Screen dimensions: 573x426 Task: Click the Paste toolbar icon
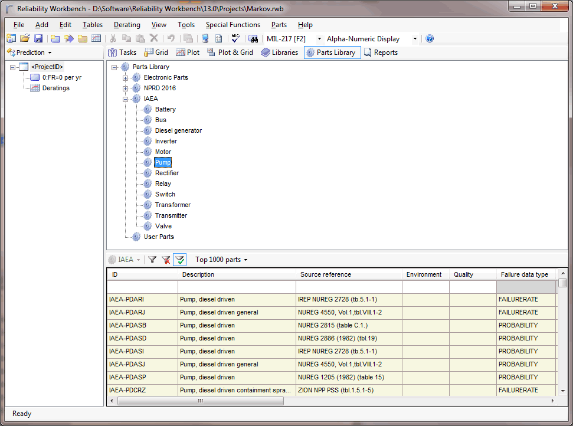(141, 38)
